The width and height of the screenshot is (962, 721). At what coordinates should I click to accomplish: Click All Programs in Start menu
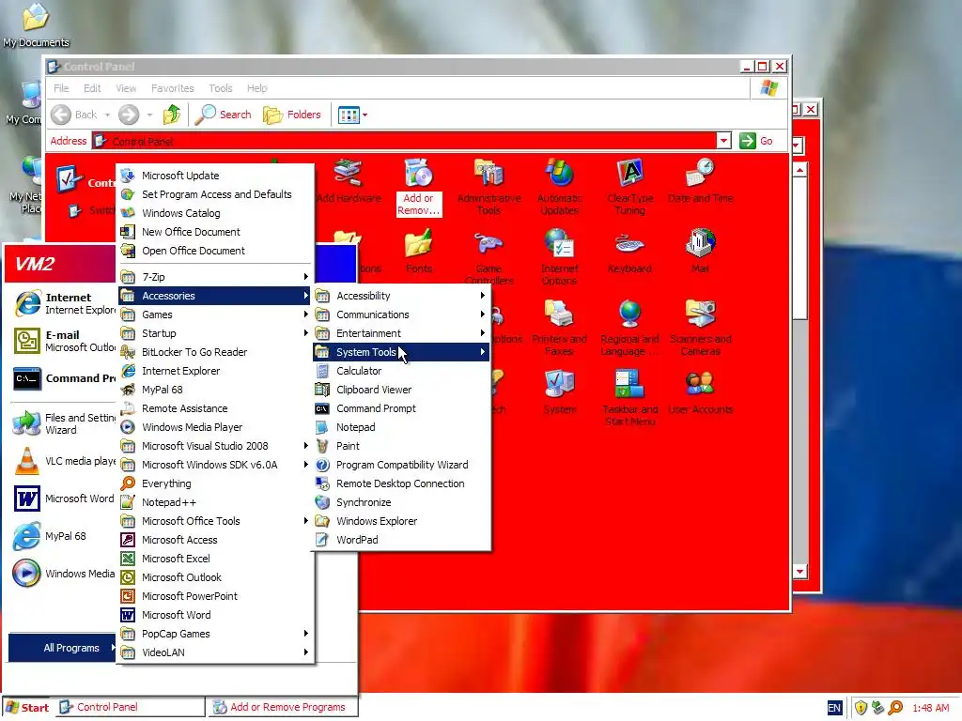pos(63,648)
